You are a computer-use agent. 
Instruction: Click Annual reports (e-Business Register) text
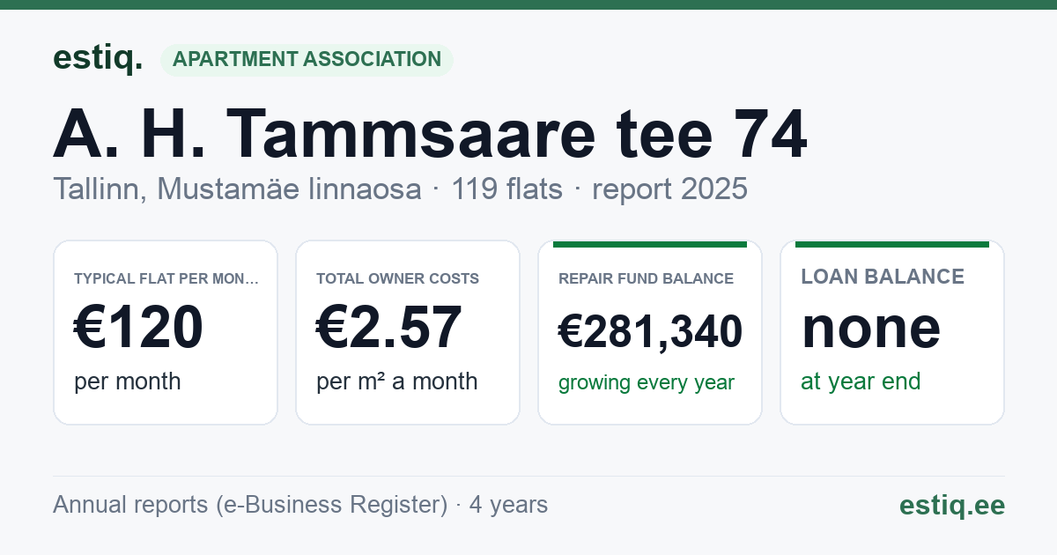pyautogui.click(x=250, y=505)
